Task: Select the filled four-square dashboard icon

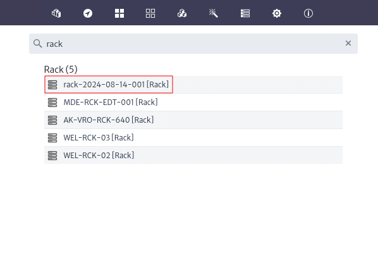Action: tap(119, 13)
